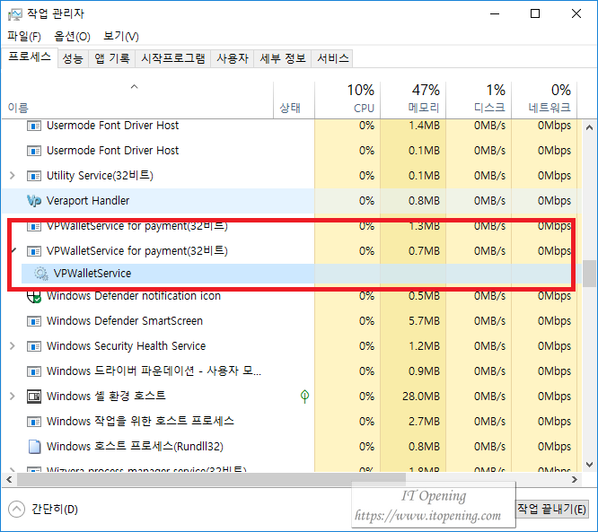
Task: Open the 파일(F) menu
Action: pos(24,37)
